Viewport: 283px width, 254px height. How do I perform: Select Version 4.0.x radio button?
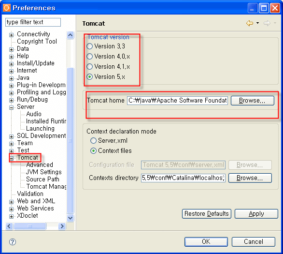pos(90,57)
